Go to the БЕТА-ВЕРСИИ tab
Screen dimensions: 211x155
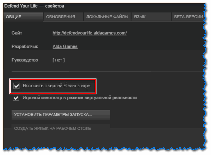click(x=188, y=17)
